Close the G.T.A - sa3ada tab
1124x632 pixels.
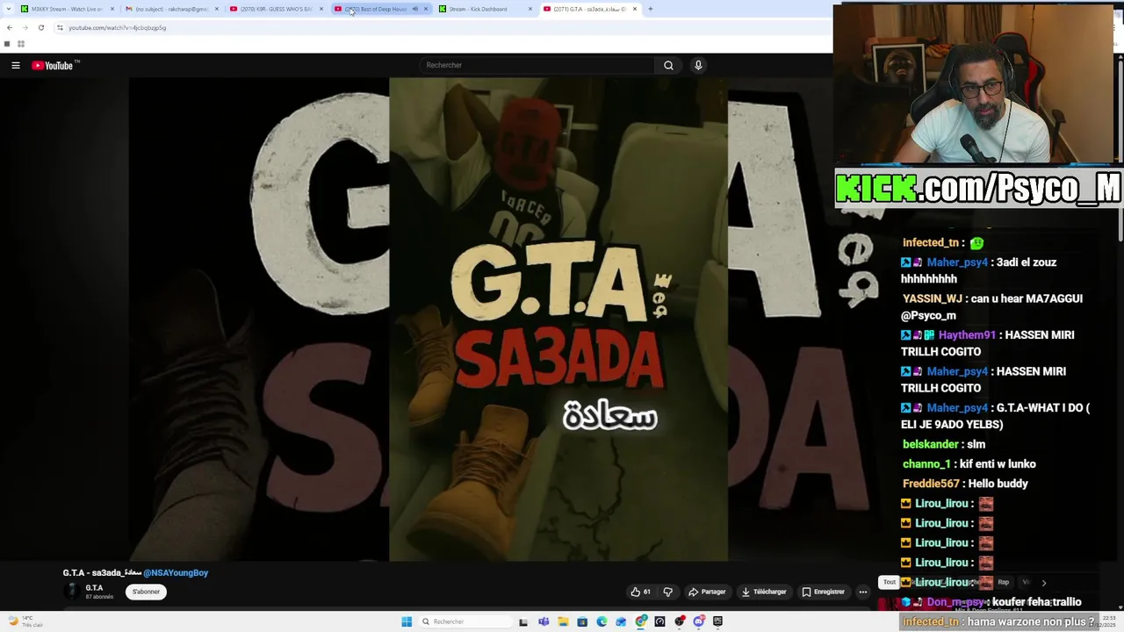[x=635, y=9]
